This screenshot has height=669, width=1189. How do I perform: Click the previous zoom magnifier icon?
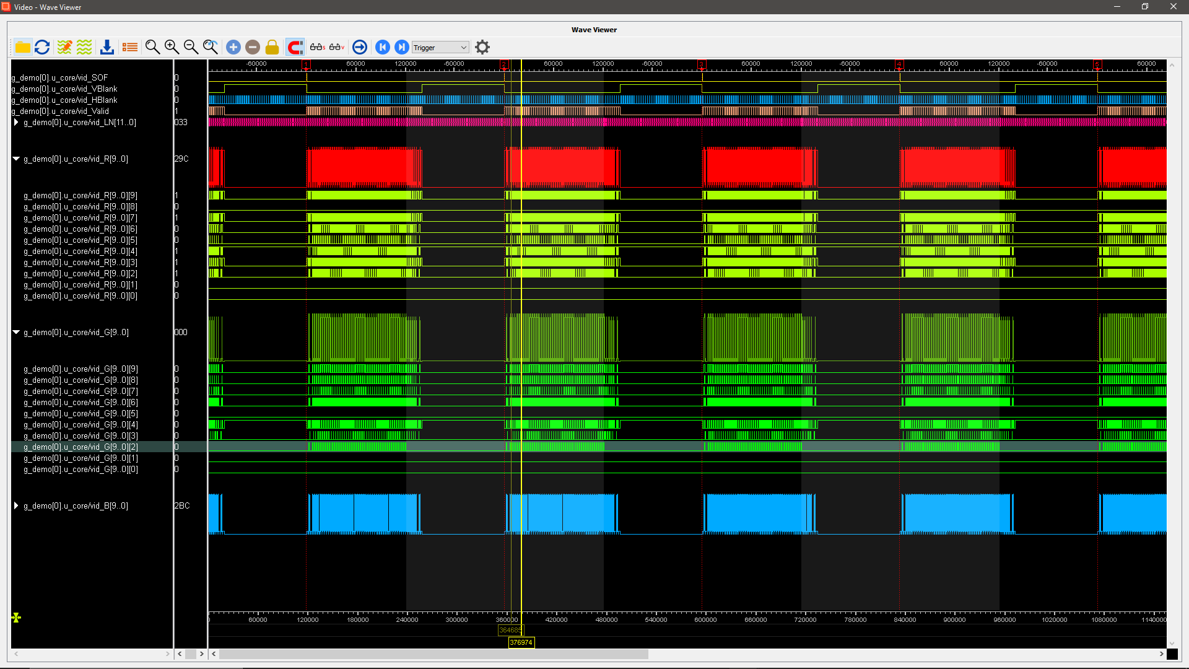211,47
